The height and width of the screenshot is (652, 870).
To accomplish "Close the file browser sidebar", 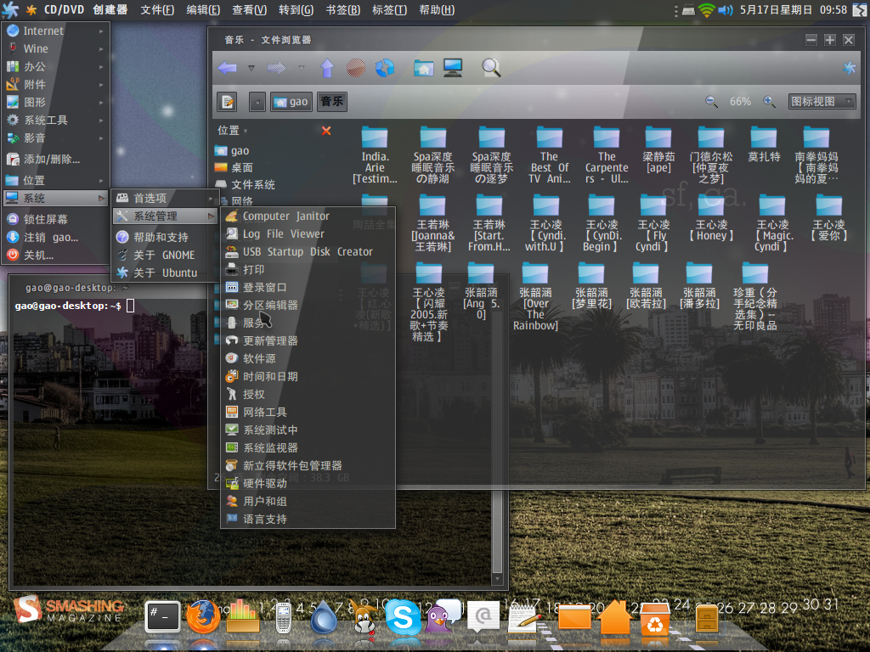I will coord(326,130).
